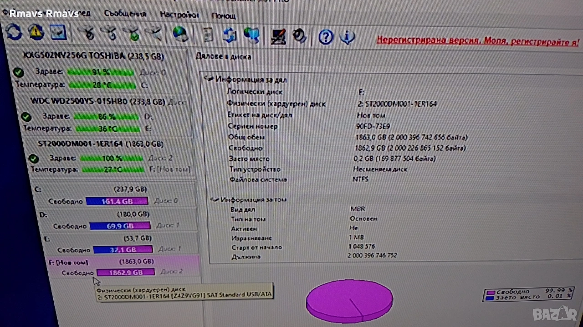
Task: Collapse the 'Информация за том' section
Action: click(214, 199)
